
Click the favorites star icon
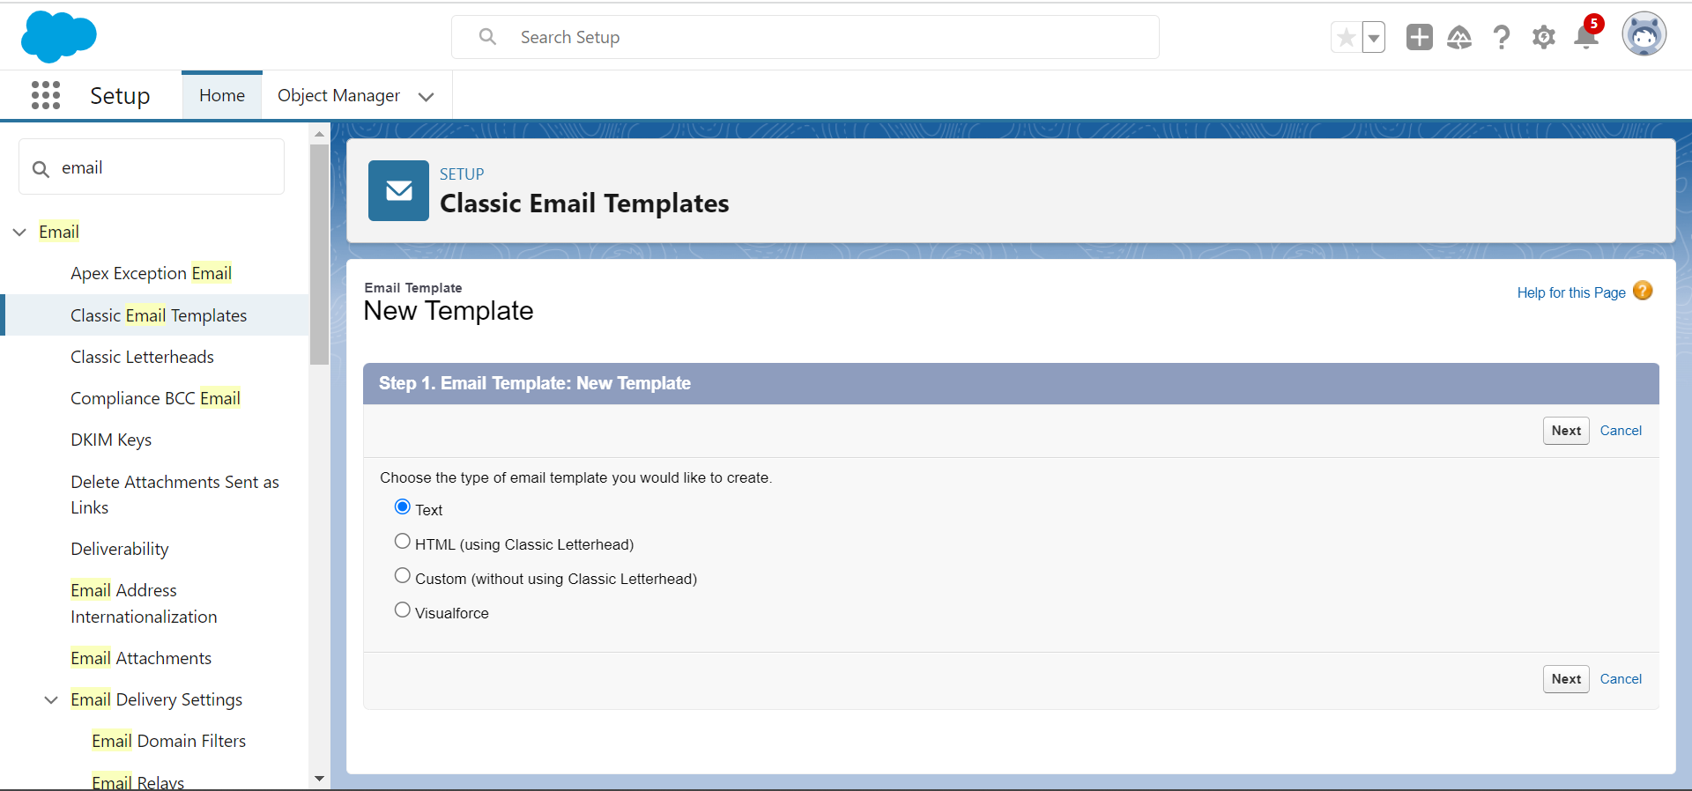click(x=1346, y=38)
